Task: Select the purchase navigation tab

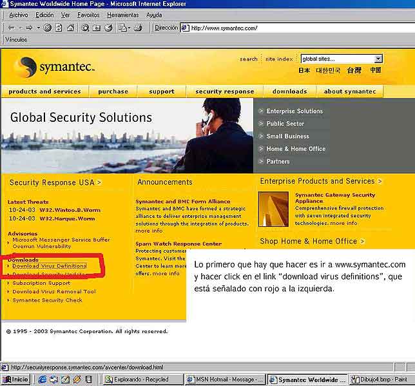Action: pyautogui.click(x=113, y=92)
